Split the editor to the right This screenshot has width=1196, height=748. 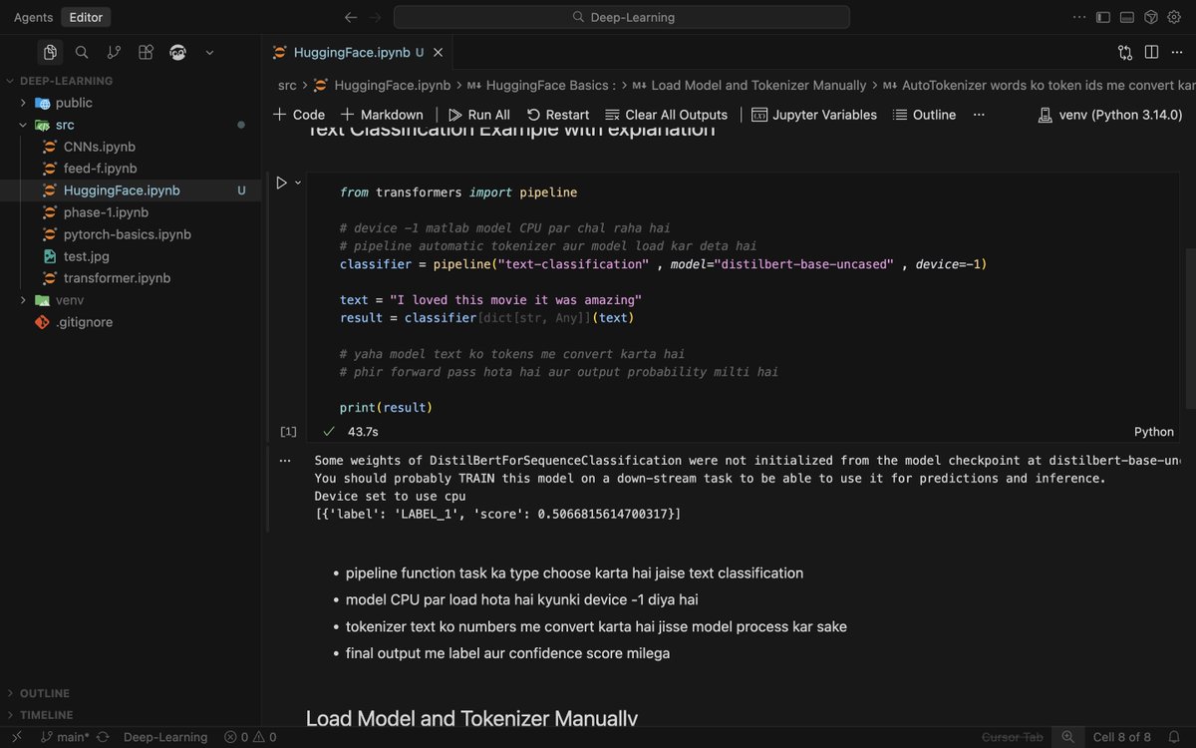click(x=1151, y=52)
